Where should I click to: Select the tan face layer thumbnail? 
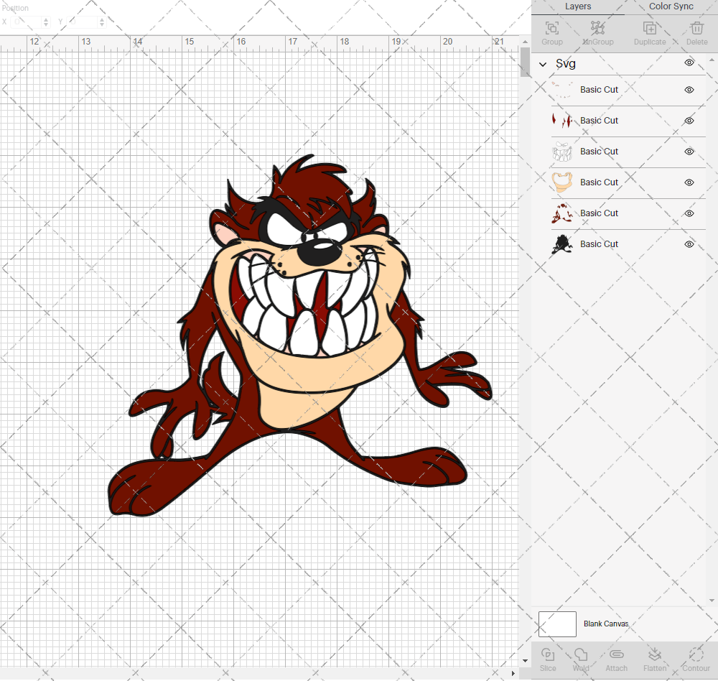point(562,182)
